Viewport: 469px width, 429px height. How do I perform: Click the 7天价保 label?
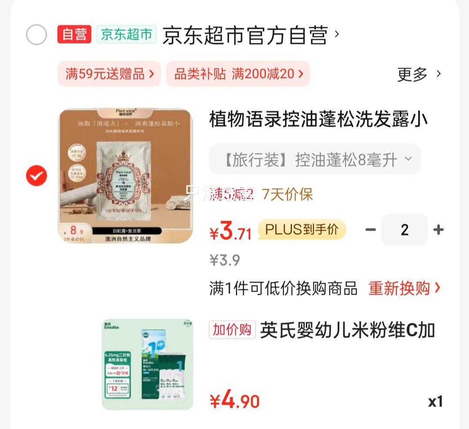[288, 194]
